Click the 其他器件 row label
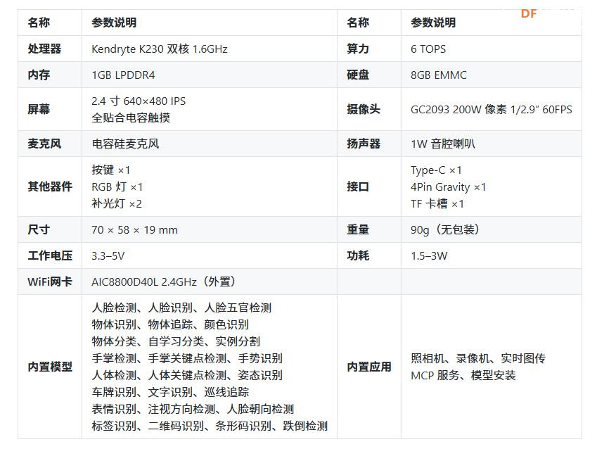 tap(50, 186)
